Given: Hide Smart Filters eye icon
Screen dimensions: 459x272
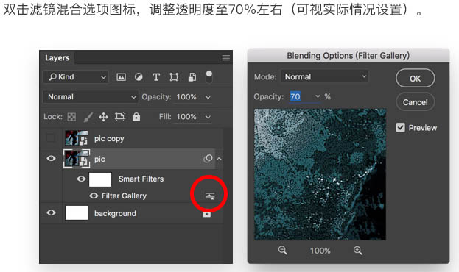Looking at the screenshot, I should pyautogui.click(x=81, y=179).
